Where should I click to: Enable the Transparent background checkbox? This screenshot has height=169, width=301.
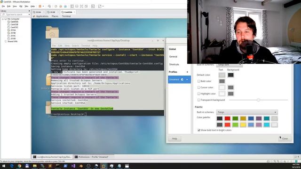198,100
